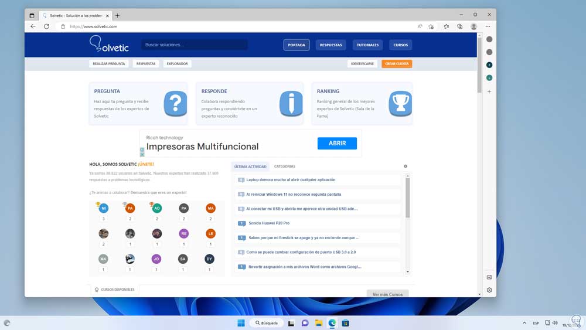Image resolution: width=586 pixels, height=330 pixels.
Task: Select the ÚLTIMA ACTIVIDAD tab
Action: pos(250,166)
